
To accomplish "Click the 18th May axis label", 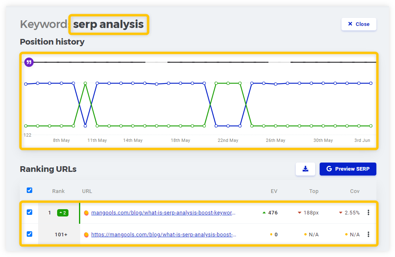I will coord(180,140).
